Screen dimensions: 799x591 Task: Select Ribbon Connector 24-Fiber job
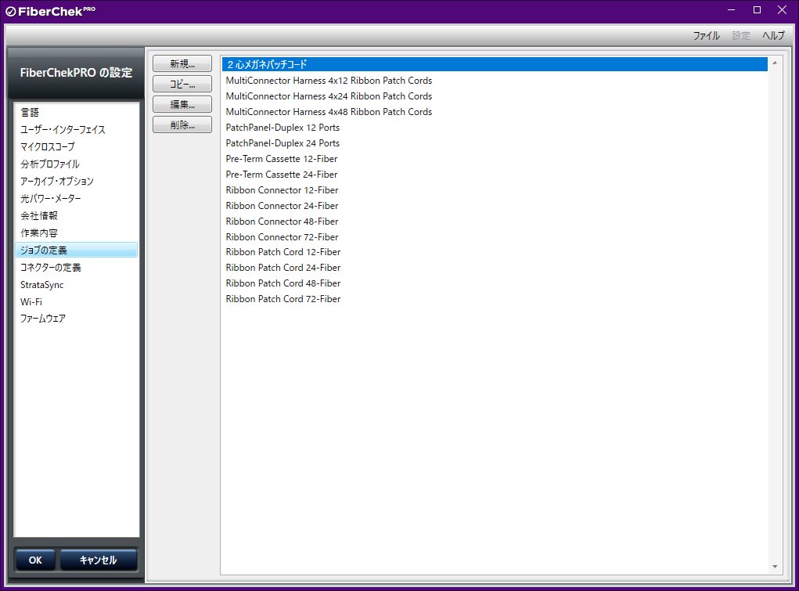coord(495,206)
